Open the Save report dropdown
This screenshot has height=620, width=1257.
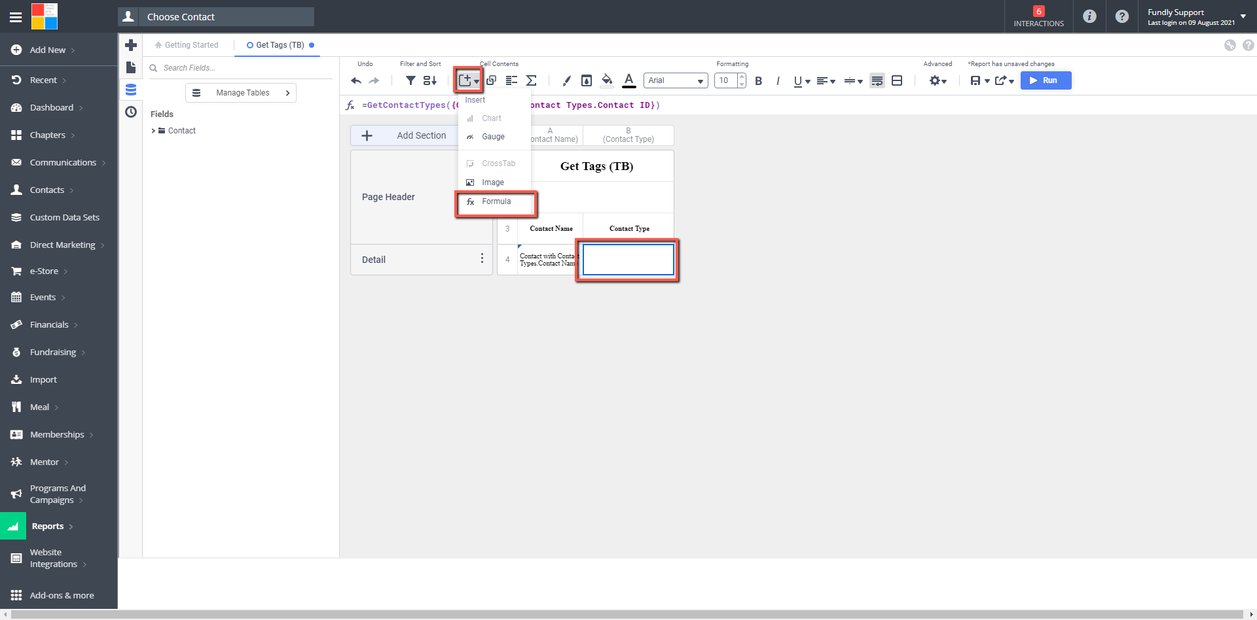pyautogui.click(x=979, y=80)
